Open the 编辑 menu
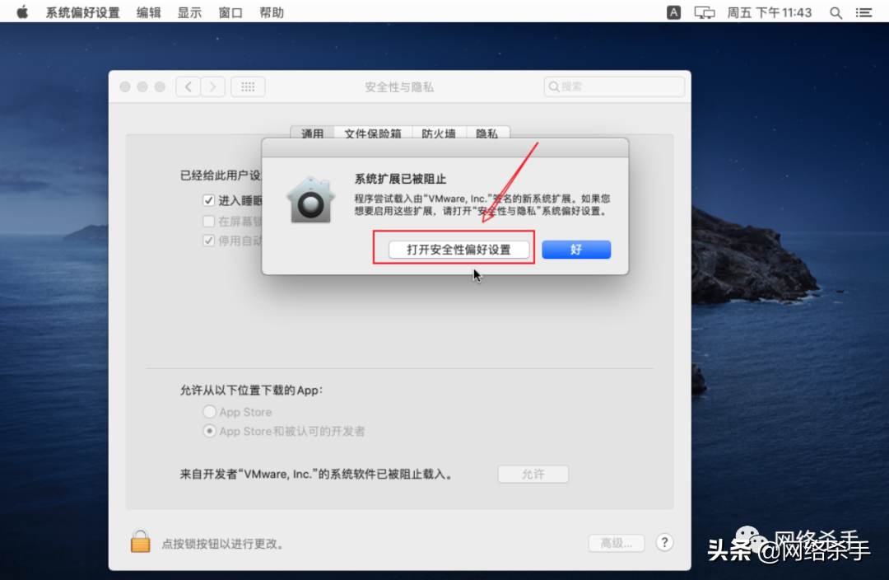Screen dimensions: 889x580 tap(148, 12)
